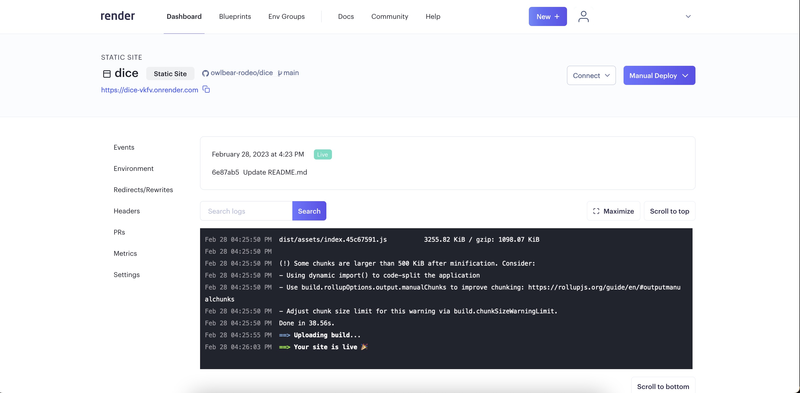Maximize the logs panel
Screen dimensions: 800x393
coord(613,211)
